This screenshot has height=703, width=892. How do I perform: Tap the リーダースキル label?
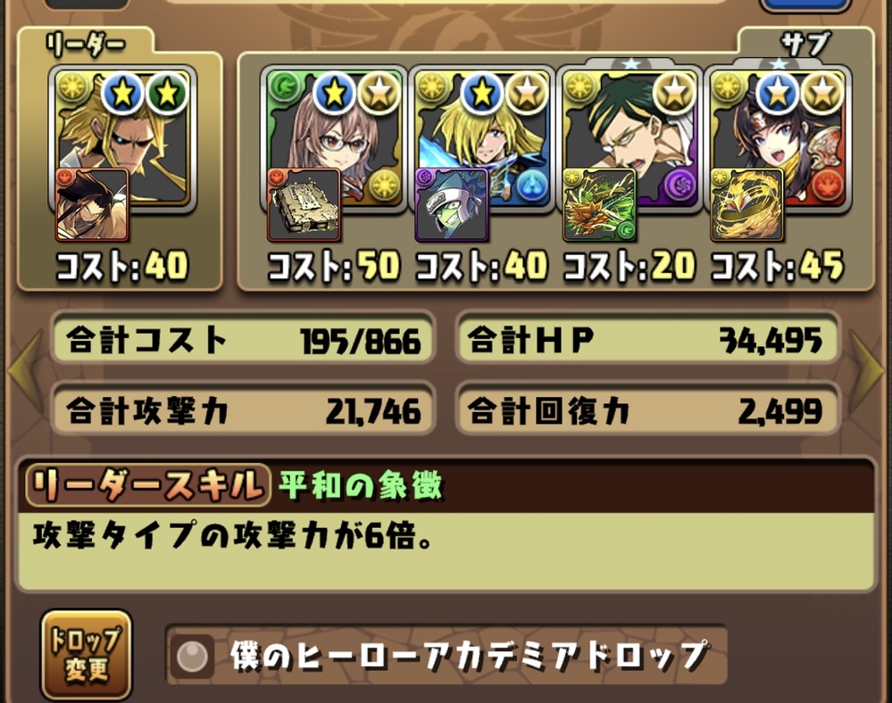tap(148, 486)
